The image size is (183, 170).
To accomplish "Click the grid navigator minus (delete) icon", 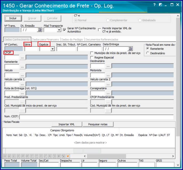I will 36,156.
